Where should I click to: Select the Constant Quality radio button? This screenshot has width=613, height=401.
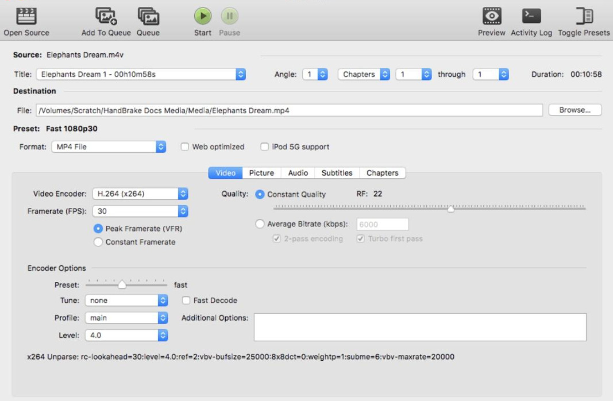(260, 194)
